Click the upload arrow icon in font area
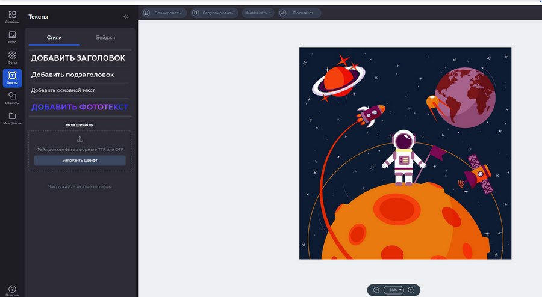The image size is (542, 297). coord(80,139)
